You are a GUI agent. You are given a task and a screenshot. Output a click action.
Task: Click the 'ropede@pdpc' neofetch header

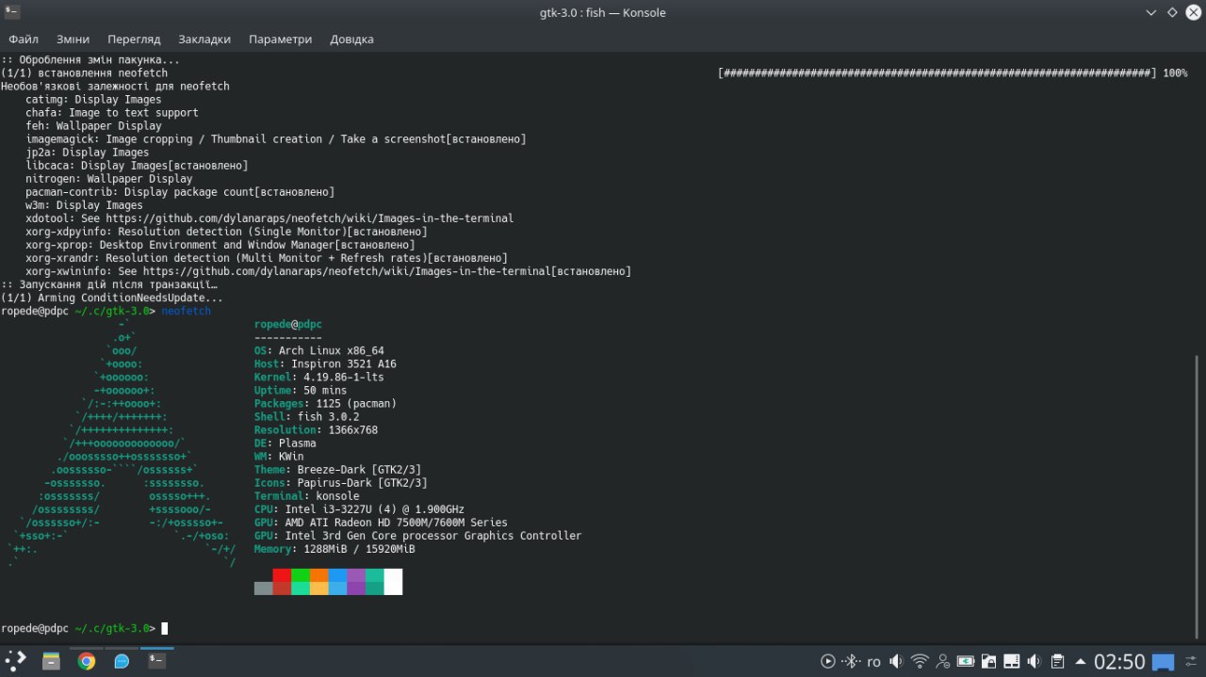(288, 324)
